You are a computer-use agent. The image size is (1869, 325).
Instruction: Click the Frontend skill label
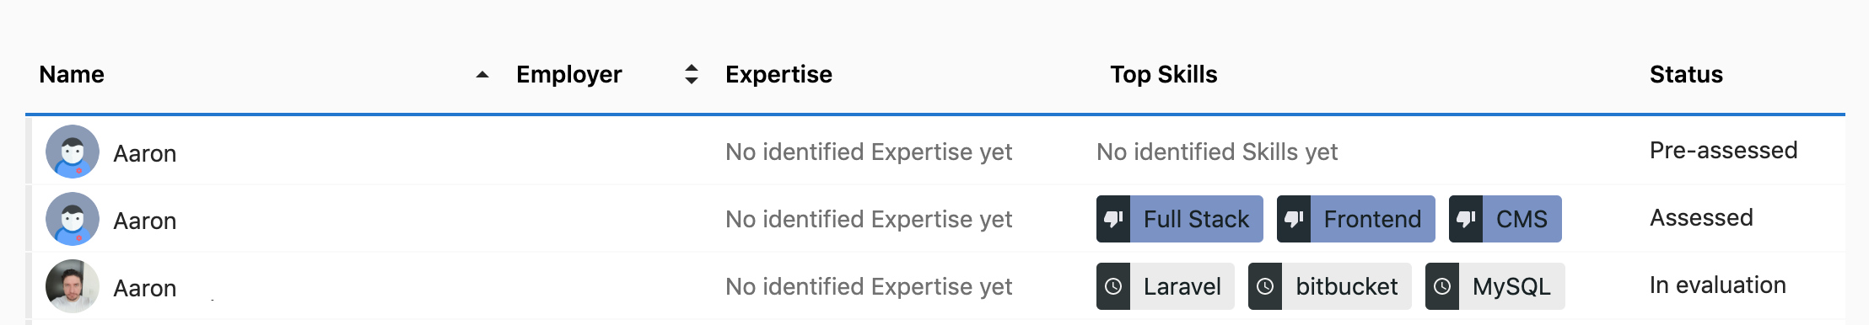click(x=1372, y=219)
